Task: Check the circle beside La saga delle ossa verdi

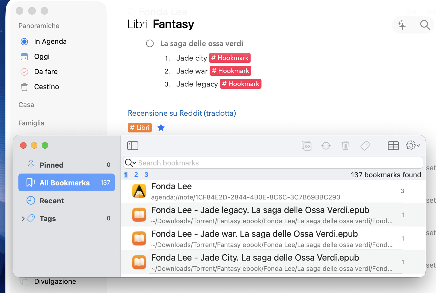Action: 150,44
